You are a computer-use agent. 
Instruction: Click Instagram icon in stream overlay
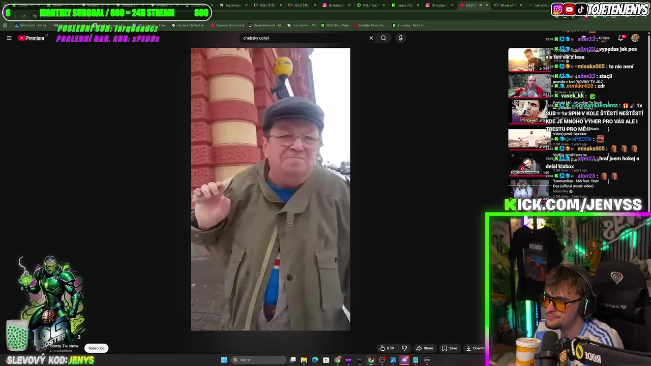pos(558,9)
